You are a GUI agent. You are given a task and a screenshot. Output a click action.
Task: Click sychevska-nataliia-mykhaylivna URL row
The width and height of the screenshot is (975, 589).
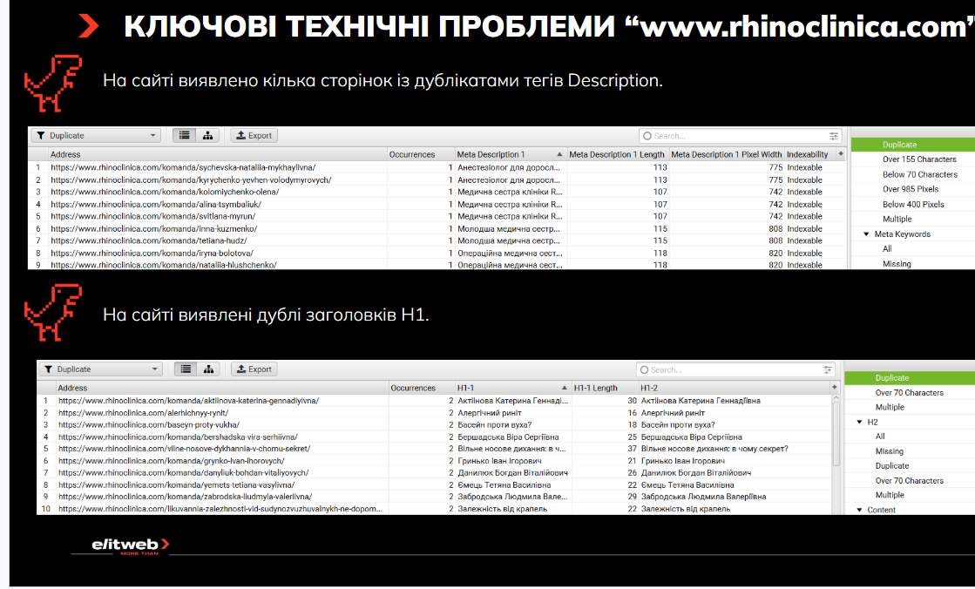coord(183,167)
